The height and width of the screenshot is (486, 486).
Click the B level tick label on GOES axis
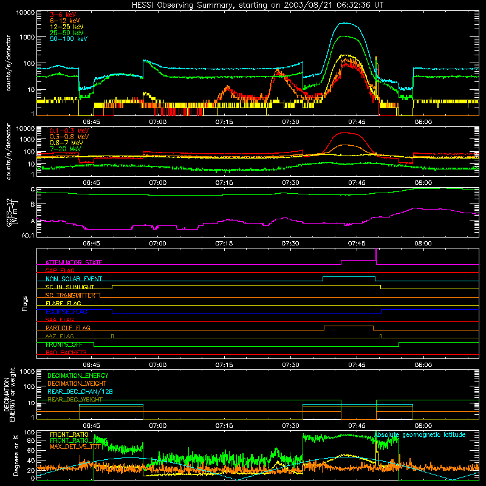coord(32,205)
